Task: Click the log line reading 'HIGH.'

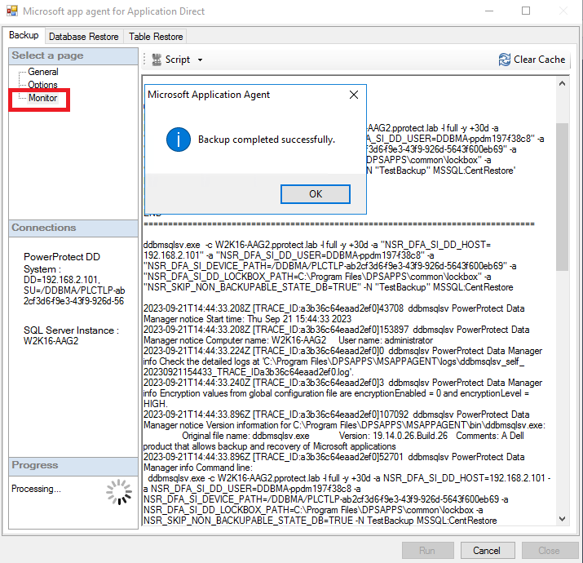Action: 156,404
